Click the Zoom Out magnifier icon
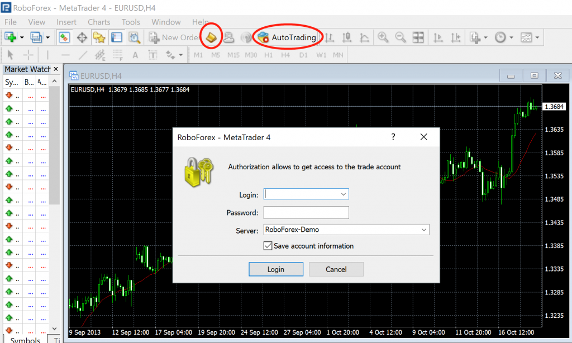Screen dimensions: 572x343 [401, 37]
